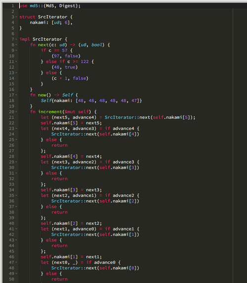Collapse the fold arrow at line 3
Screen dimensions: 247x283
coord(16,17)
